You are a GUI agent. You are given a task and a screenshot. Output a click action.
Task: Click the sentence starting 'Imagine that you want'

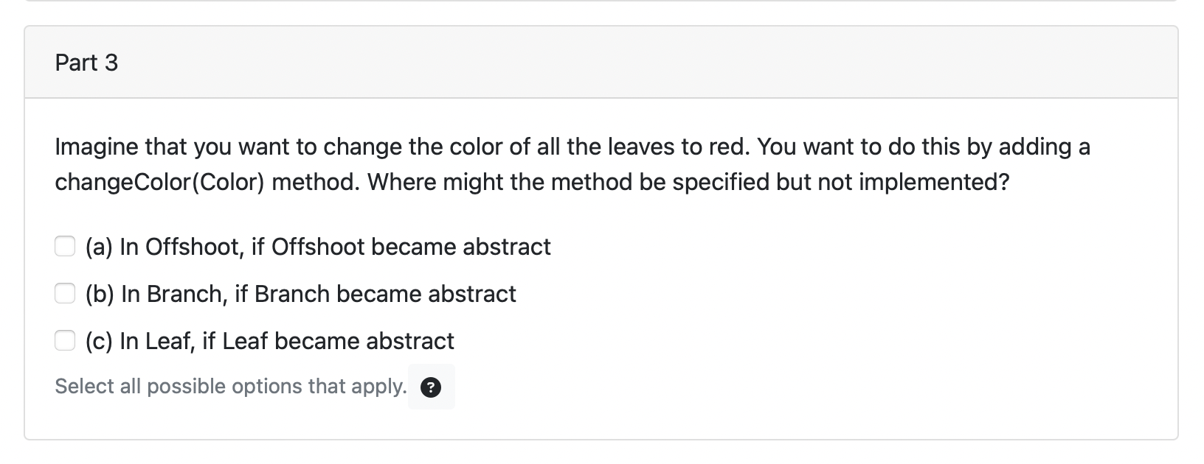coord(403,147)
